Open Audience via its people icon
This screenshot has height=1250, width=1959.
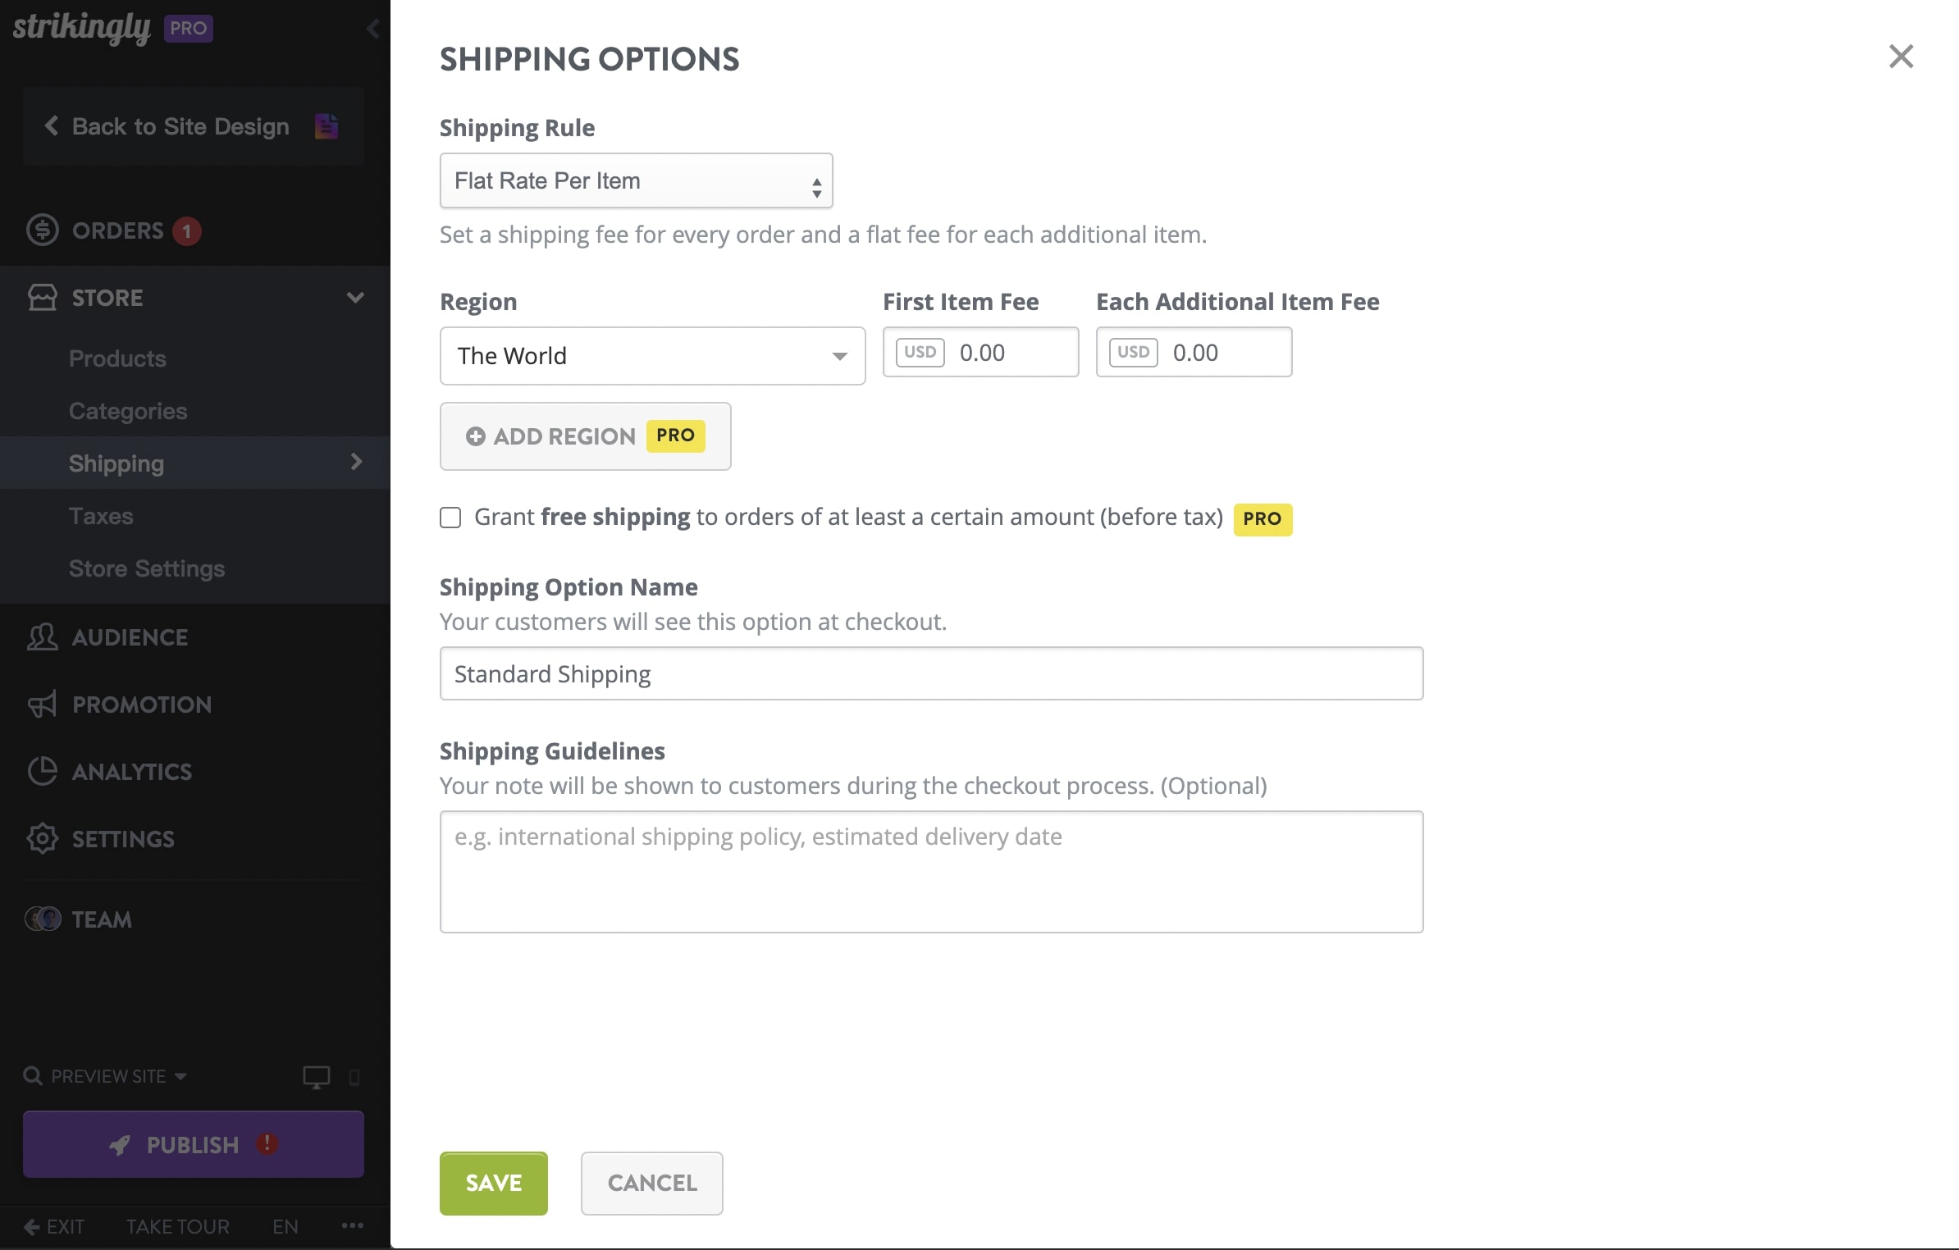[42, 637]
